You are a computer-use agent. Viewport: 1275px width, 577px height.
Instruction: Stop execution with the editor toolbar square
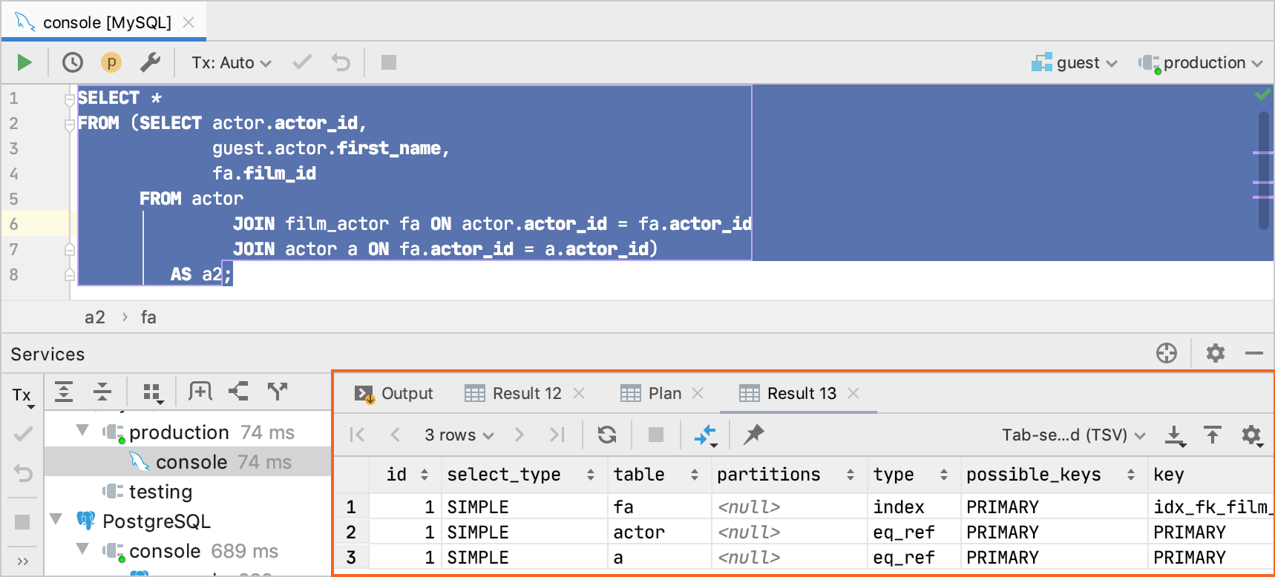pos(388,62)
